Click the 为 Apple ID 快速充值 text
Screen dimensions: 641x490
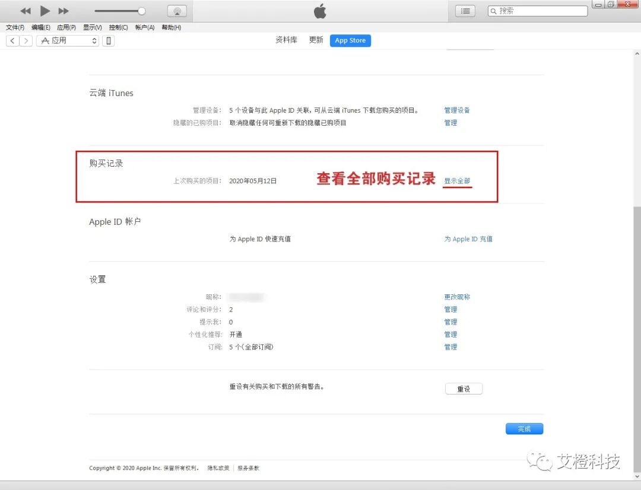pyautogui.click(x=260, y=239)
